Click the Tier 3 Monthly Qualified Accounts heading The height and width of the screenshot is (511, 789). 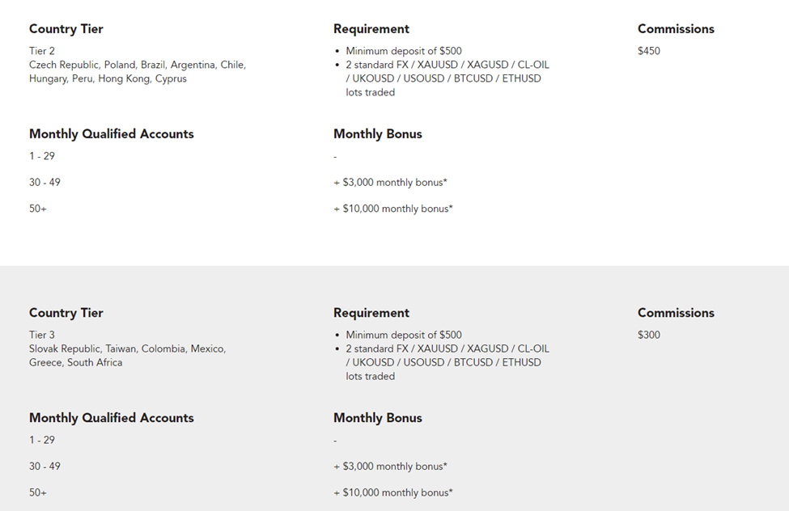tap(112, 418)
